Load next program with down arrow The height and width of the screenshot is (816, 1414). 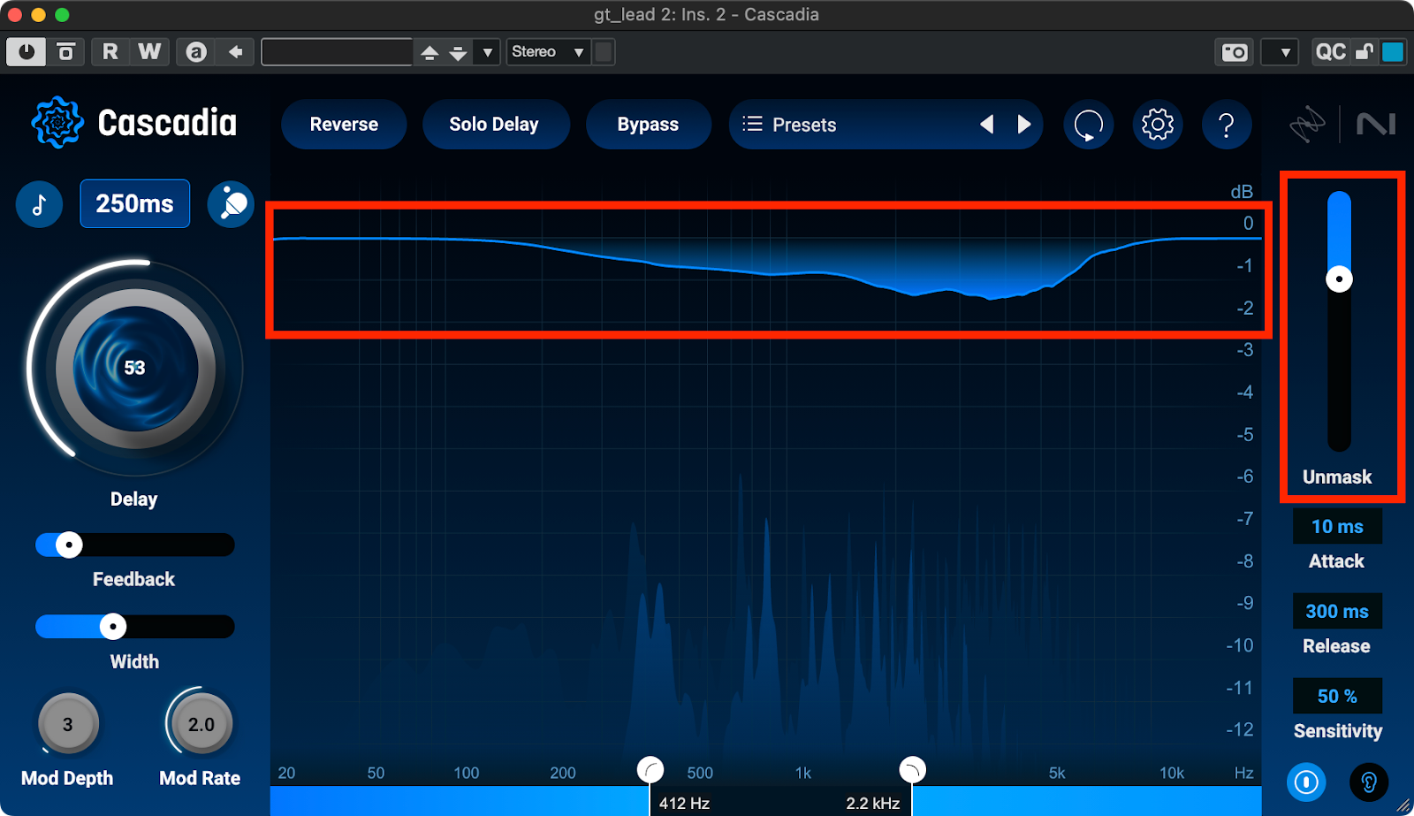458,53
